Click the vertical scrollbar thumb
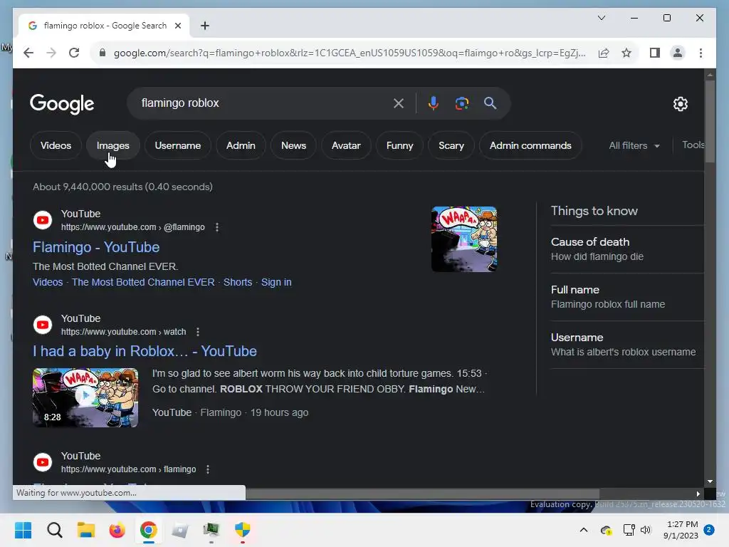 710,122
